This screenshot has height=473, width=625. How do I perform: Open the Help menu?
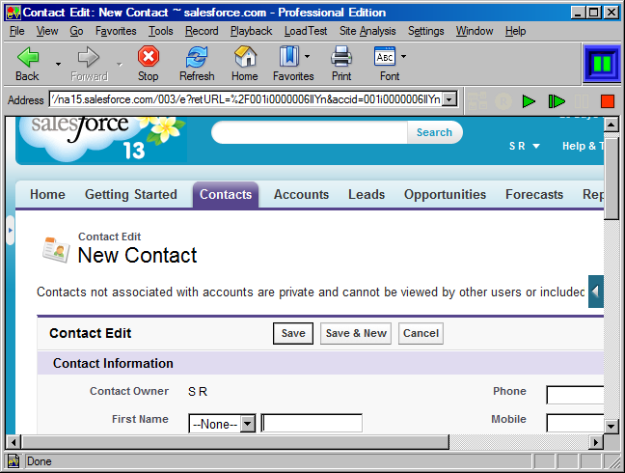(x=515, y=31)
